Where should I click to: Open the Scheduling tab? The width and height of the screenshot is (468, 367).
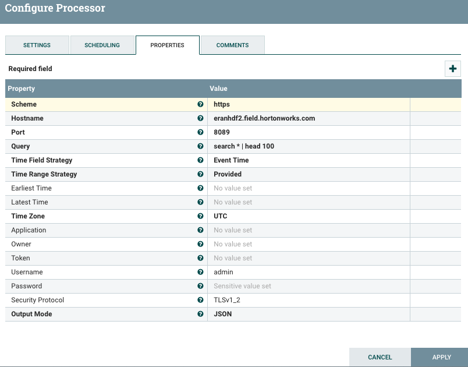point(102,45)
